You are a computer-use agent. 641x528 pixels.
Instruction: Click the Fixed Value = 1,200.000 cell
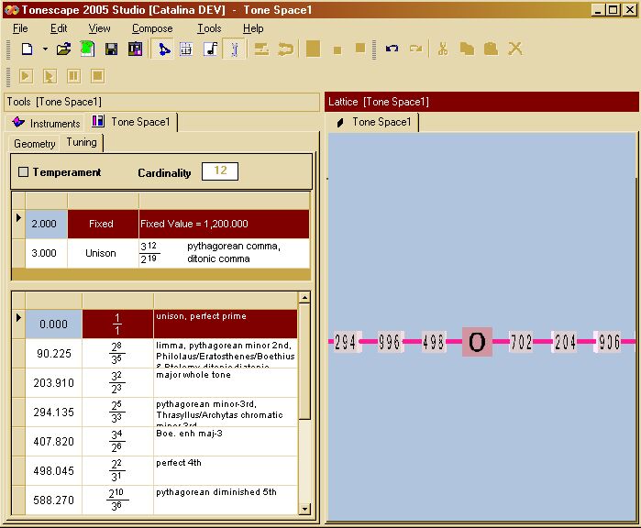(x=224, y=224)
